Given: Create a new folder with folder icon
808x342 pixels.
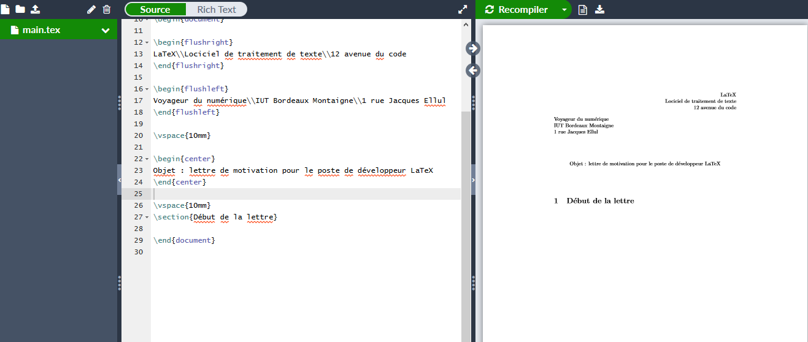Looking at the screenshot, I should 20,9.
